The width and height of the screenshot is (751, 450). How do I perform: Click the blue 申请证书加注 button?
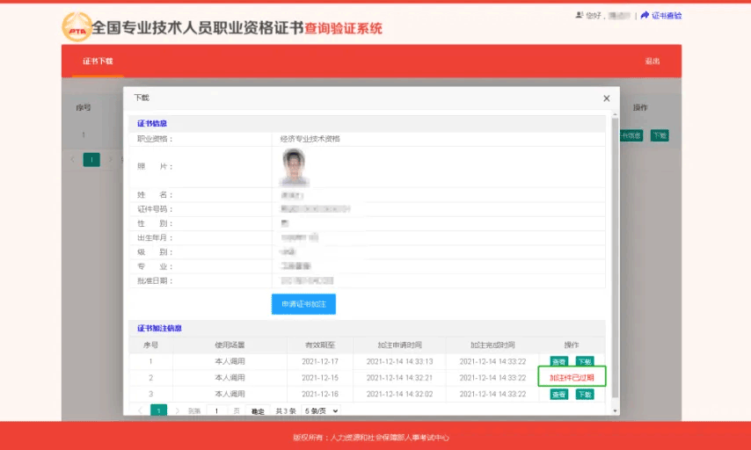(x=303, y=304)
